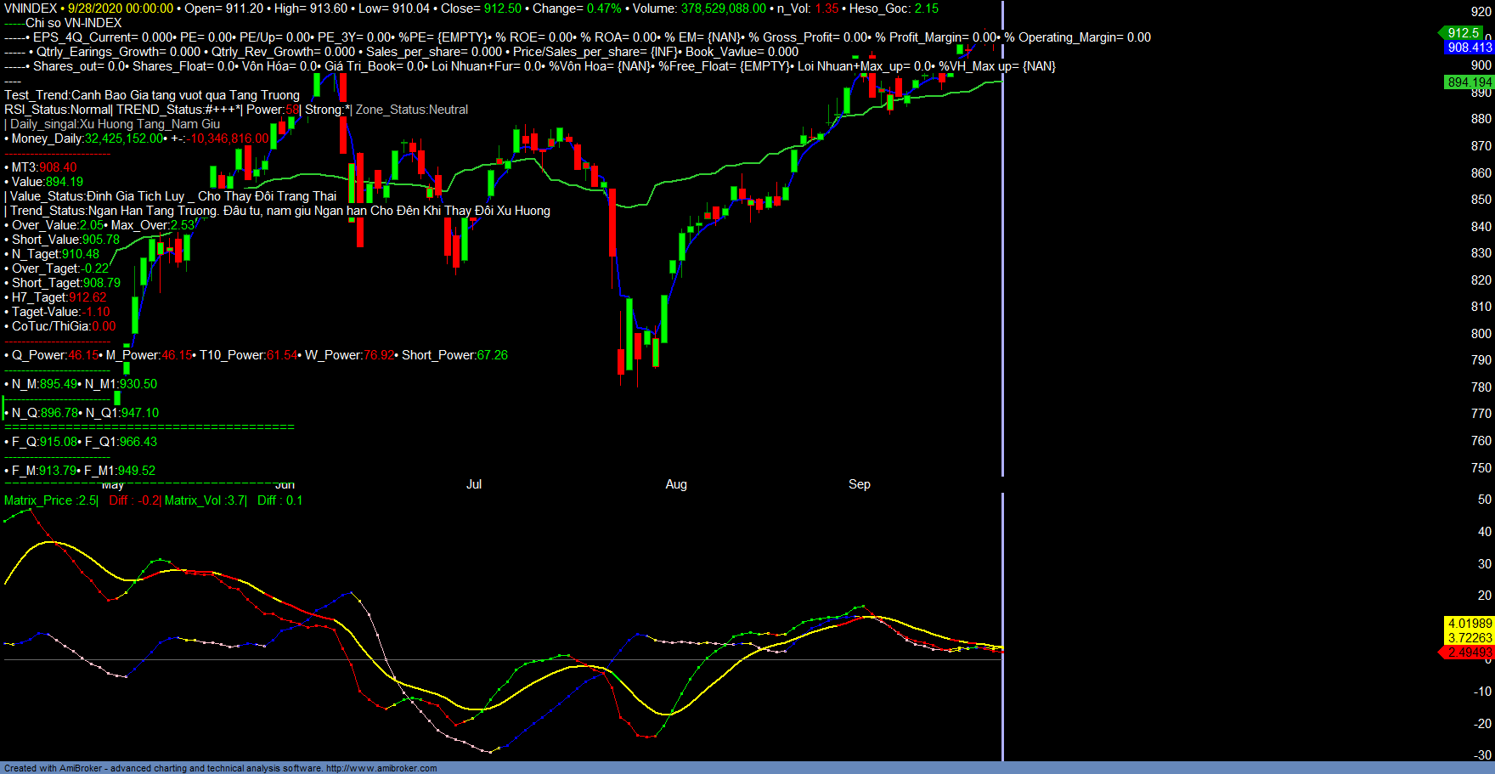Click the Matrix_Vol label in lower pane
The width and height of the screenshot is (1495, 774).
205,500
